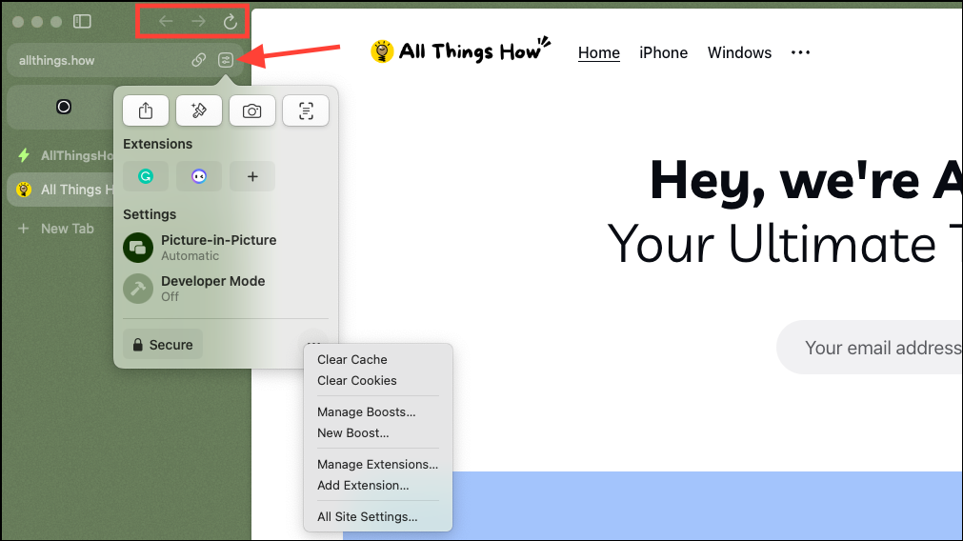
Task: Reload the page with the refresh icon
Action: click(231, 22)
